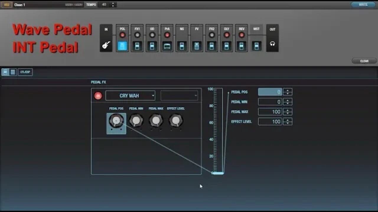Click the PEDAL POS value field
The width and height of the screenshot is (378, 212).
click(270, 92)
